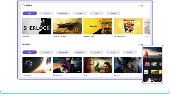Open the Troy movie thumbnail

pyautogui.click(x=98, y=65)
